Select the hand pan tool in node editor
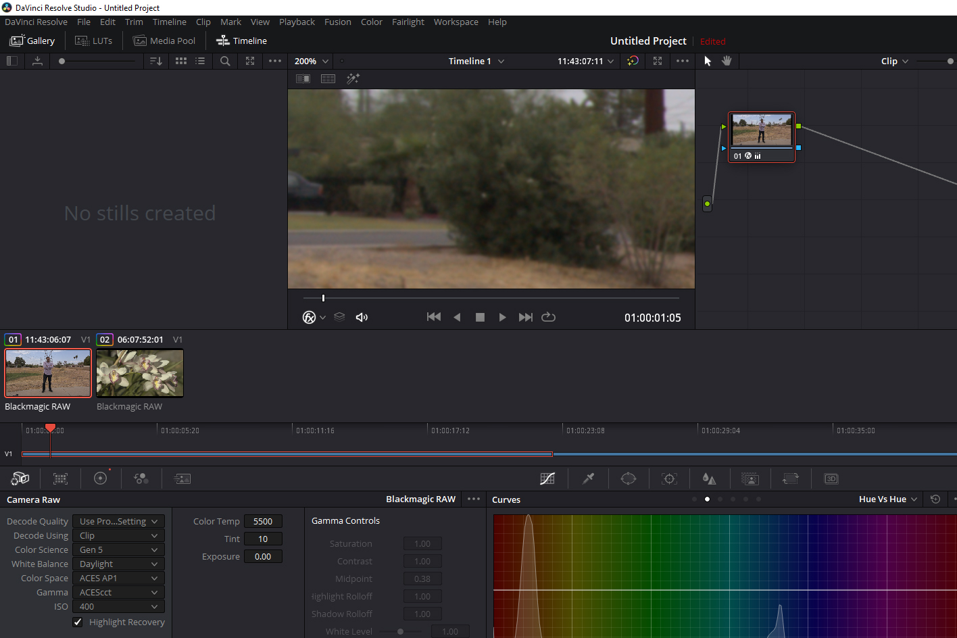 click(727, 61)
